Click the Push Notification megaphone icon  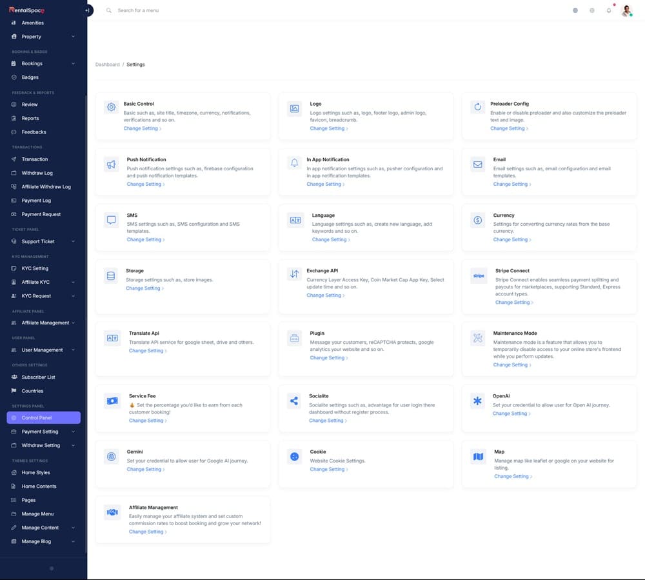tap(111, 165)
